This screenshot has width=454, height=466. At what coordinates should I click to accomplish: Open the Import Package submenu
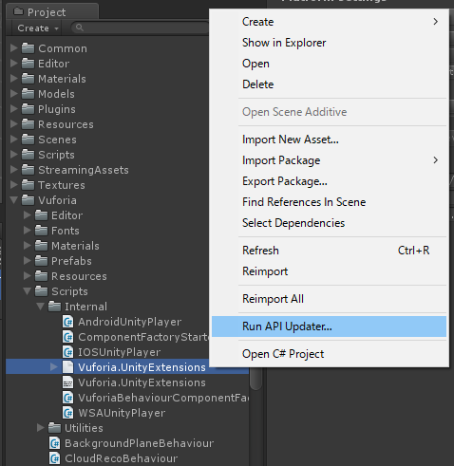pyautogui.click(x=329, y=160)
